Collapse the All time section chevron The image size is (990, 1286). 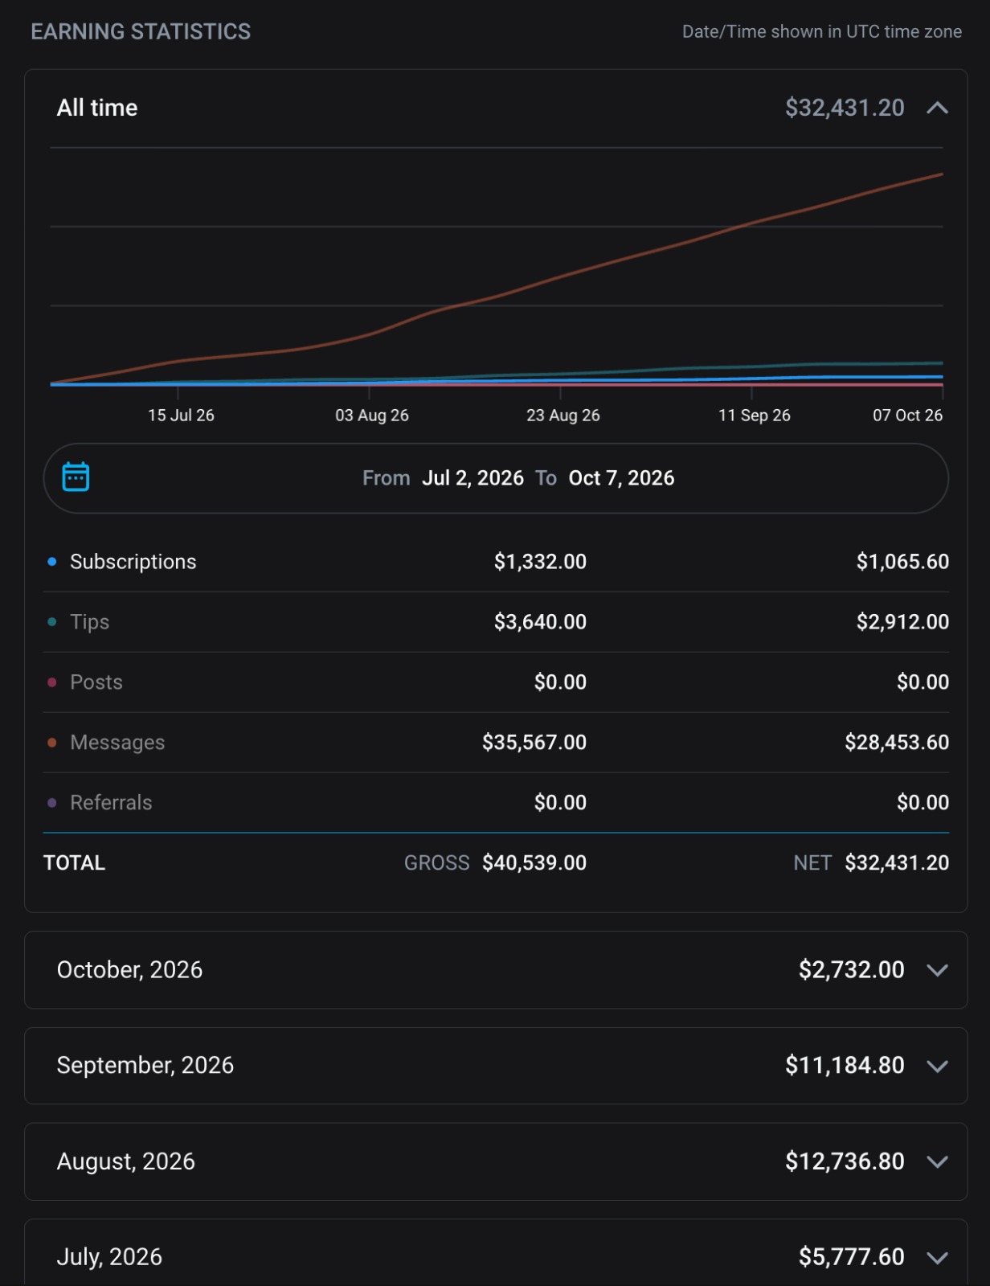(x=937, y=108)
